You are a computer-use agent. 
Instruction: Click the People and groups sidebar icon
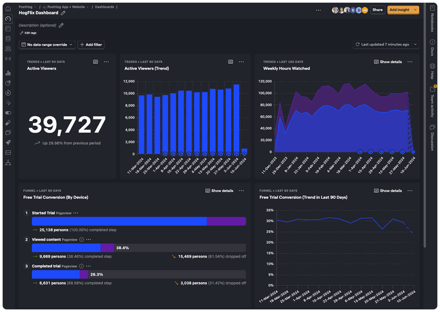pos(8,48)
